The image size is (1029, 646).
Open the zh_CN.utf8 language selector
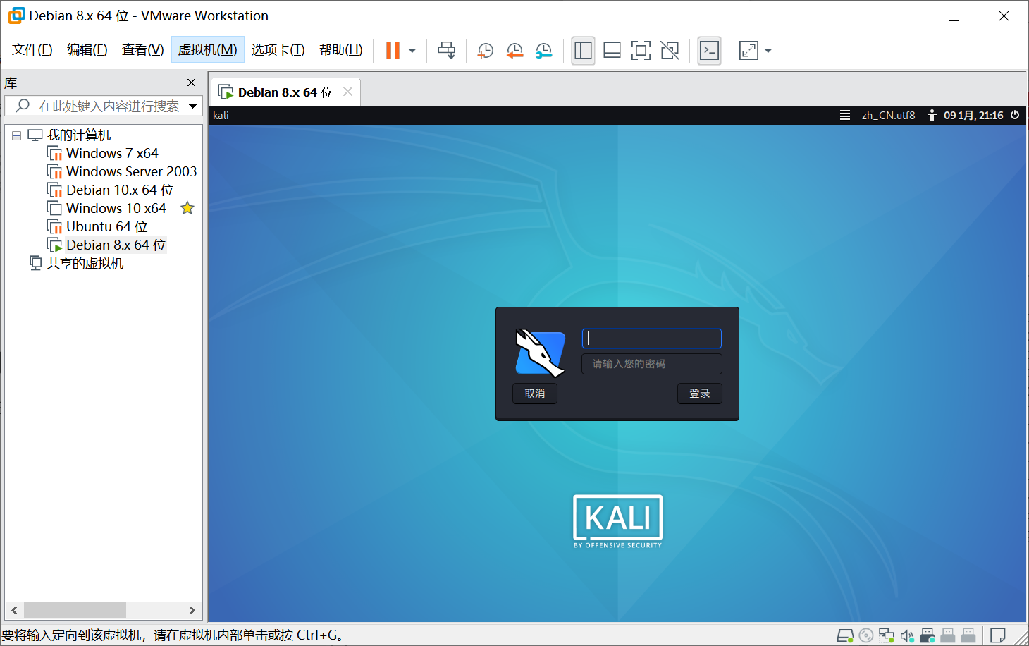click(x=888, y=116)
